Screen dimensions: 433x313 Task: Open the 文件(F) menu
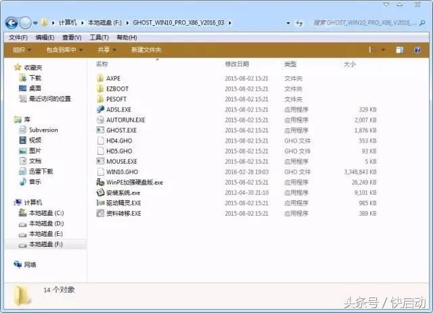[x=18, y=37]
